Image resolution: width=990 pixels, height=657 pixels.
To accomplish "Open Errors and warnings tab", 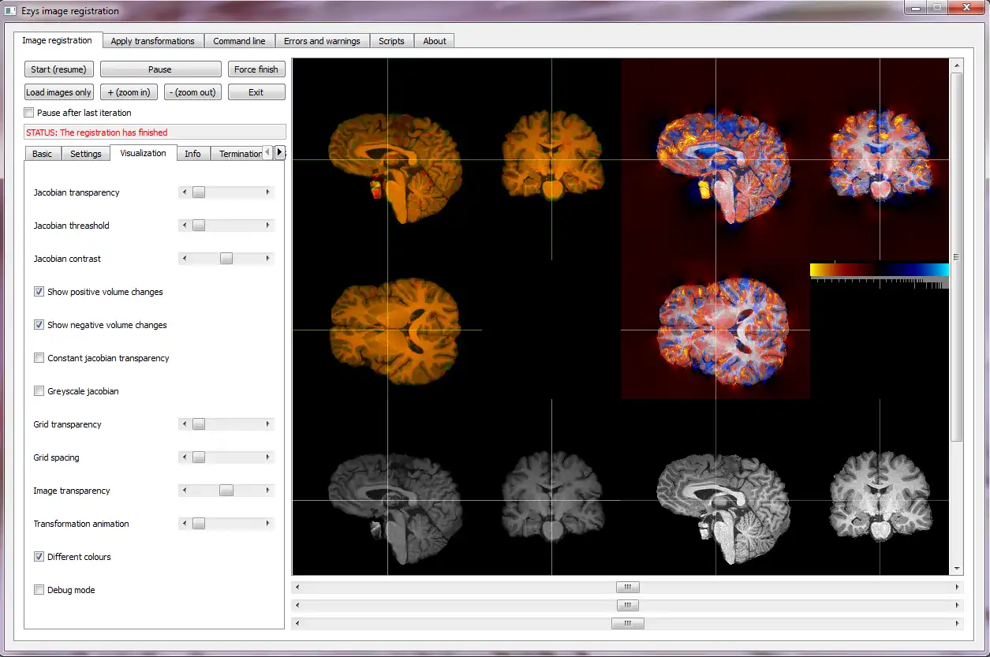I will [x=322, y=41].
